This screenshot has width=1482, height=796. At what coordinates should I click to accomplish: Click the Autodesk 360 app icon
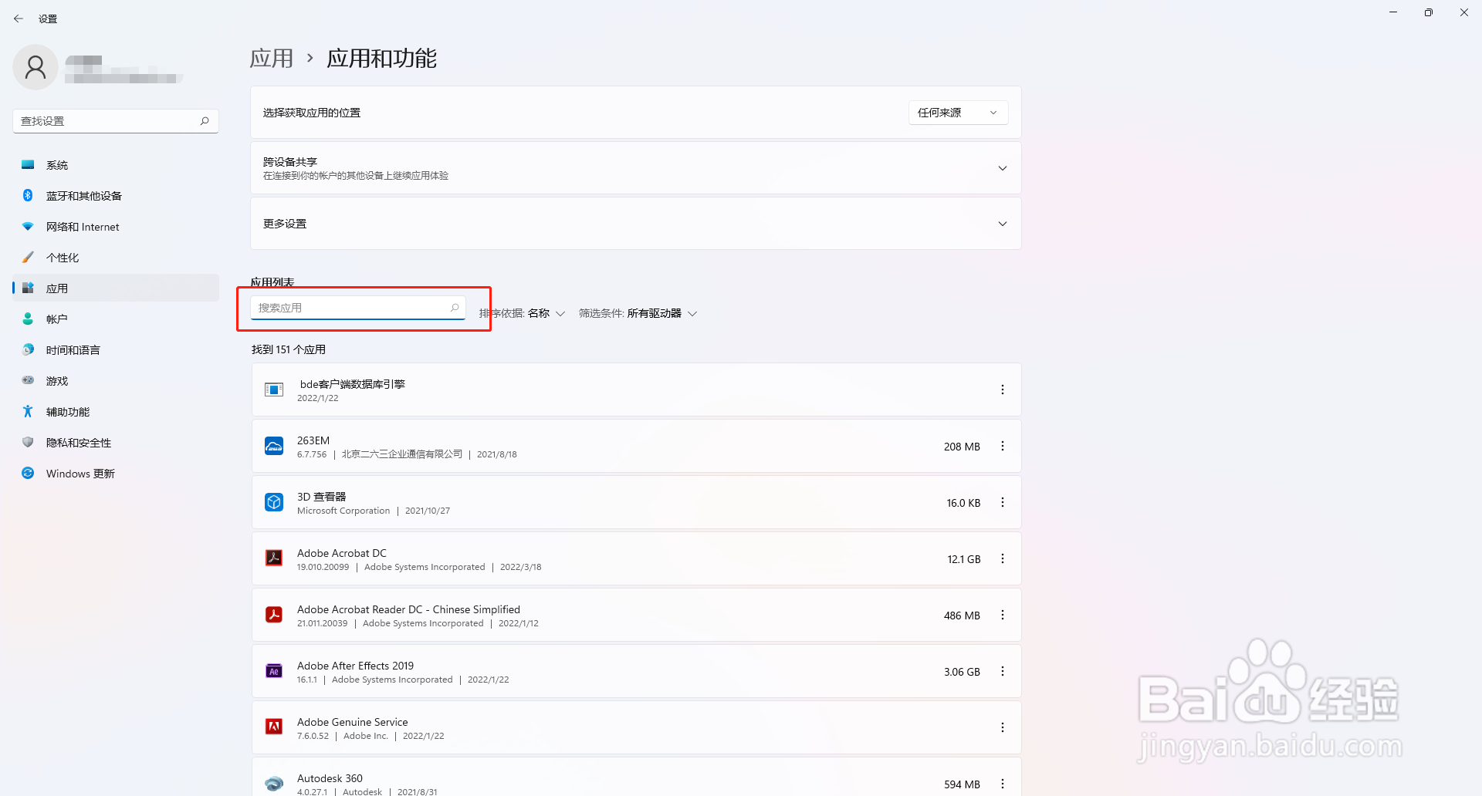274,784
